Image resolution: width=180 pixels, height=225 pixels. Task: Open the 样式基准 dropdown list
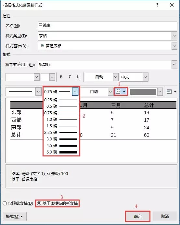click(x=174, y=46)
